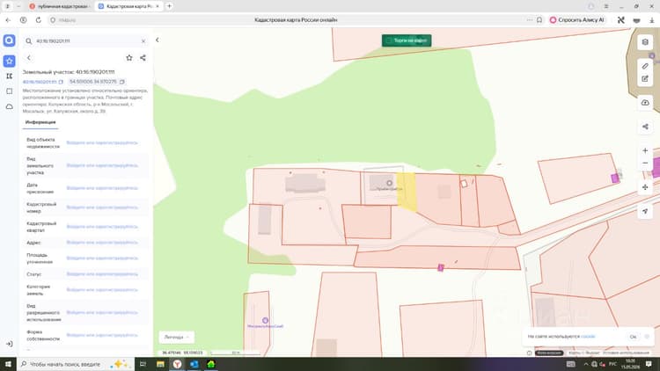This screenshot has height=371, width=660.
Task: Click the login link for 'Дата присвоения'
Action: point(102,188)
